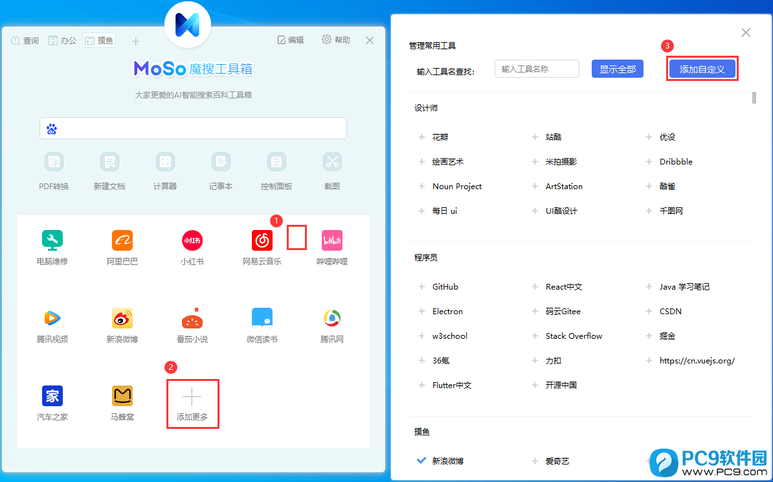The width and height of the screenshot is (773, 482).
Task: Add 掘金 entry
Action: 649,336
